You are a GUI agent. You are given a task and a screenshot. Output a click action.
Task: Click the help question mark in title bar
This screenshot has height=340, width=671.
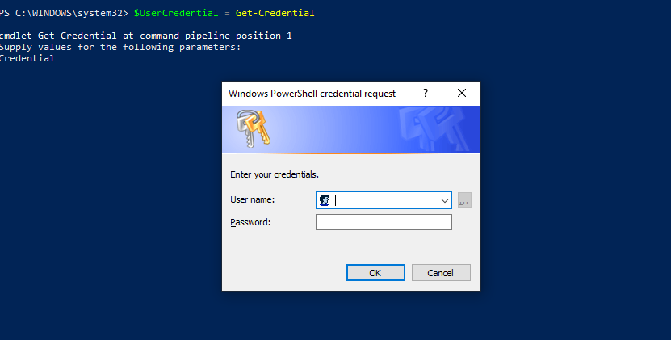point(426,94)
